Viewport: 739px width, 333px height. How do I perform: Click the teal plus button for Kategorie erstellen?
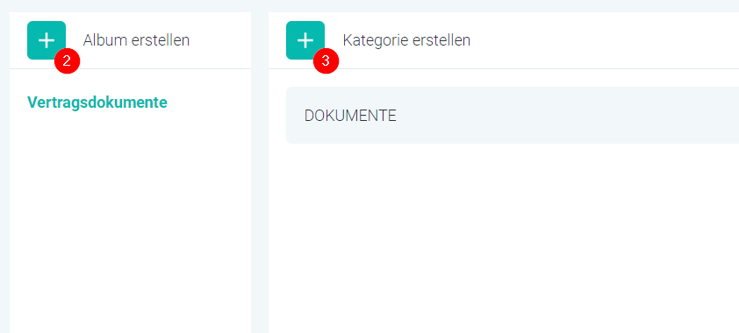305,40
